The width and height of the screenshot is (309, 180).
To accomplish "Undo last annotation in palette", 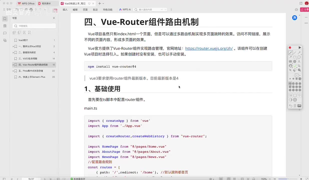I will click(290, 106).
